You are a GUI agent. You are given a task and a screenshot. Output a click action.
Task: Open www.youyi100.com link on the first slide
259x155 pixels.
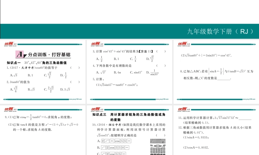point(75,99)
